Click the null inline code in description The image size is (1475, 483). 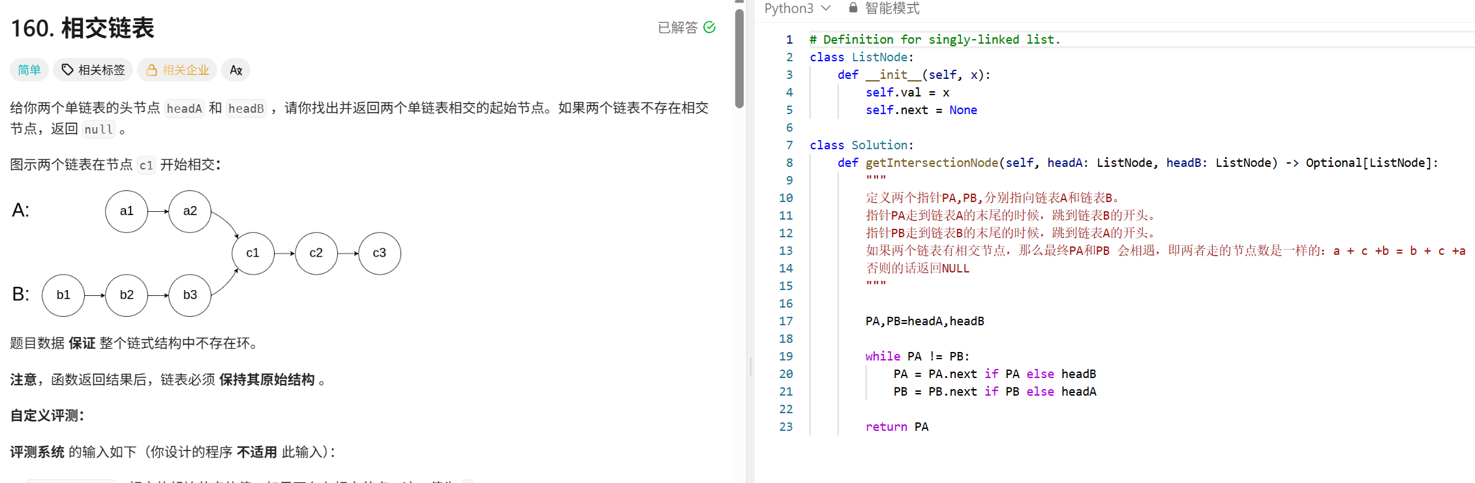click(99, 129)
